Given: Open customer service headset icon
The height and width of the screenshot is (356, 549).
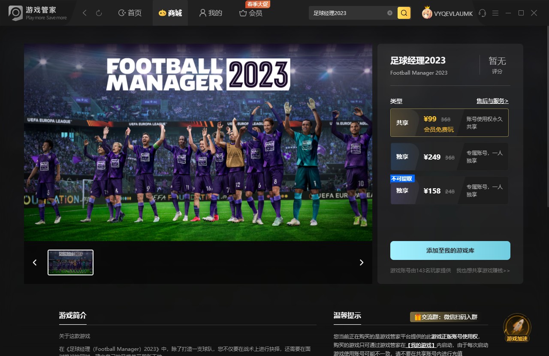Looking at the screenshot, I should [x=483, y=13].
